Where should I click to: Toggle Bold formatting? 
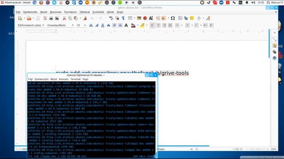click(91, 26)
